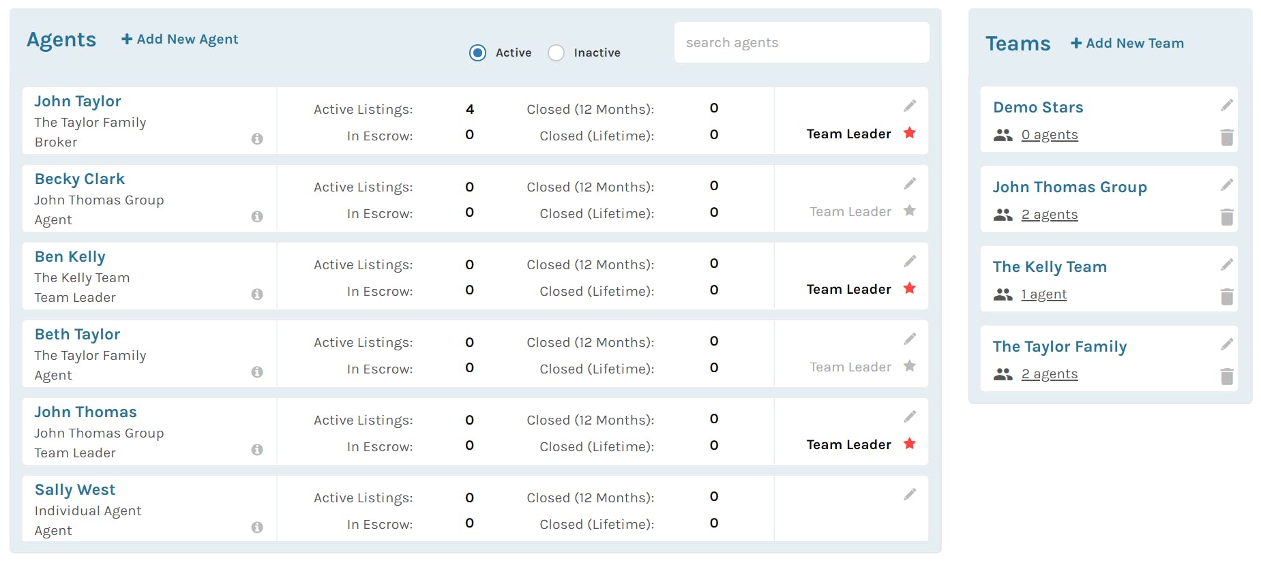Select the Active radio button
This screenshot has height=565, width=1261.
coord(478,53)
